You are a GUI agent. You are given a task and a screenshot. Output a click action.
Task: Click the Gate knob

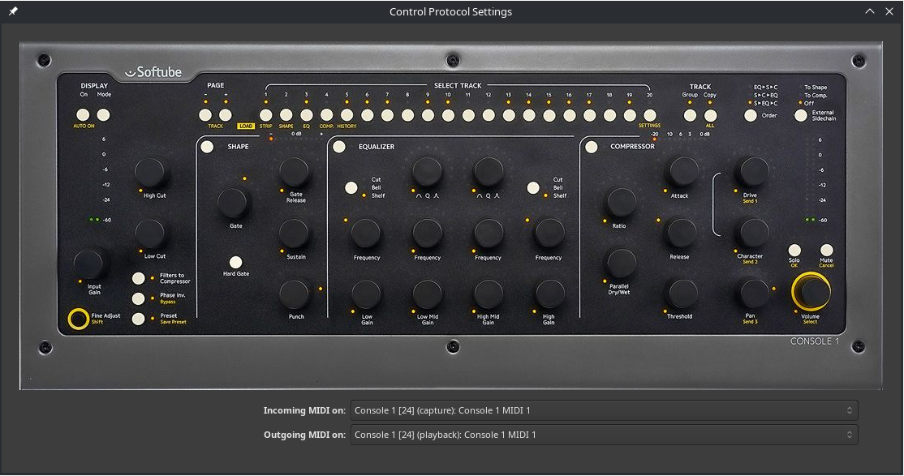point(232,202)
